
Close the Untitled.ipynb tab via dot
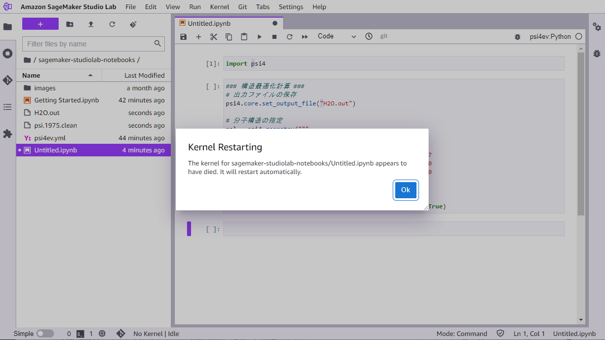(275, 24)
